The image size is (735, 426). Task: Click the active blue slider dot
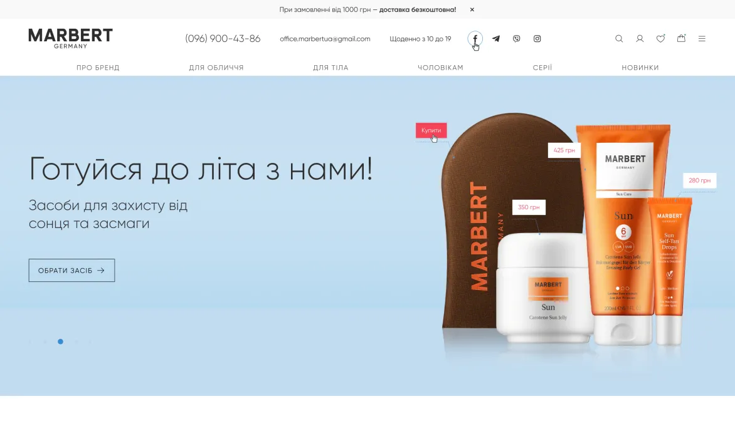click(60, 341)
